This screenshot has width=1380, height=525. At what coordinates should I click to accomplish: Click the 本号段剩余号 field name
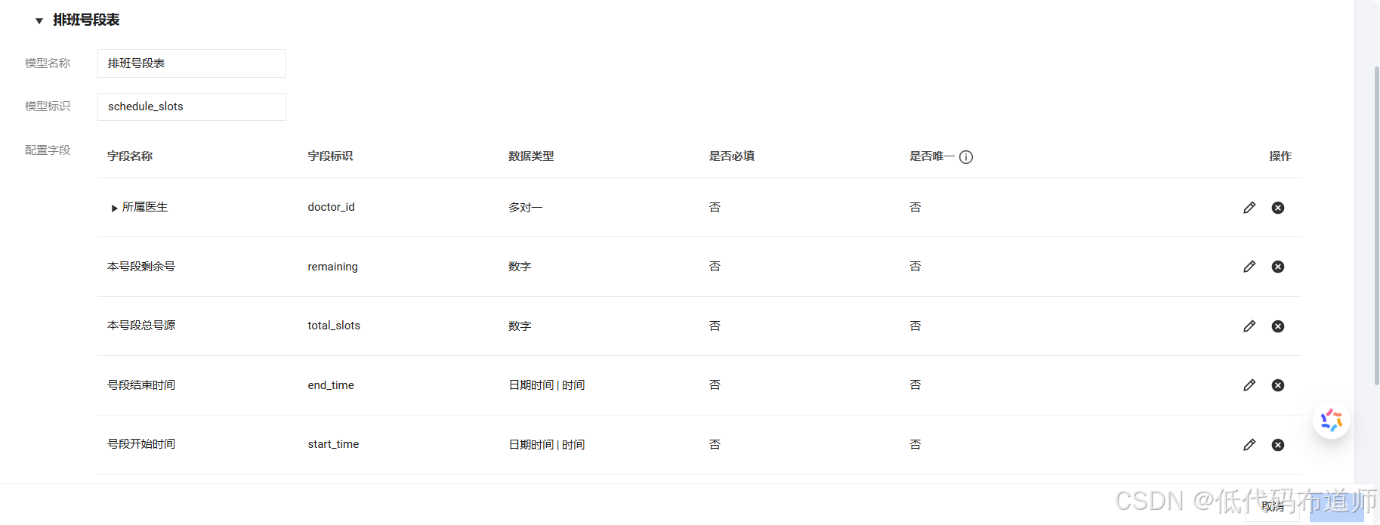[x=141, y=267]
